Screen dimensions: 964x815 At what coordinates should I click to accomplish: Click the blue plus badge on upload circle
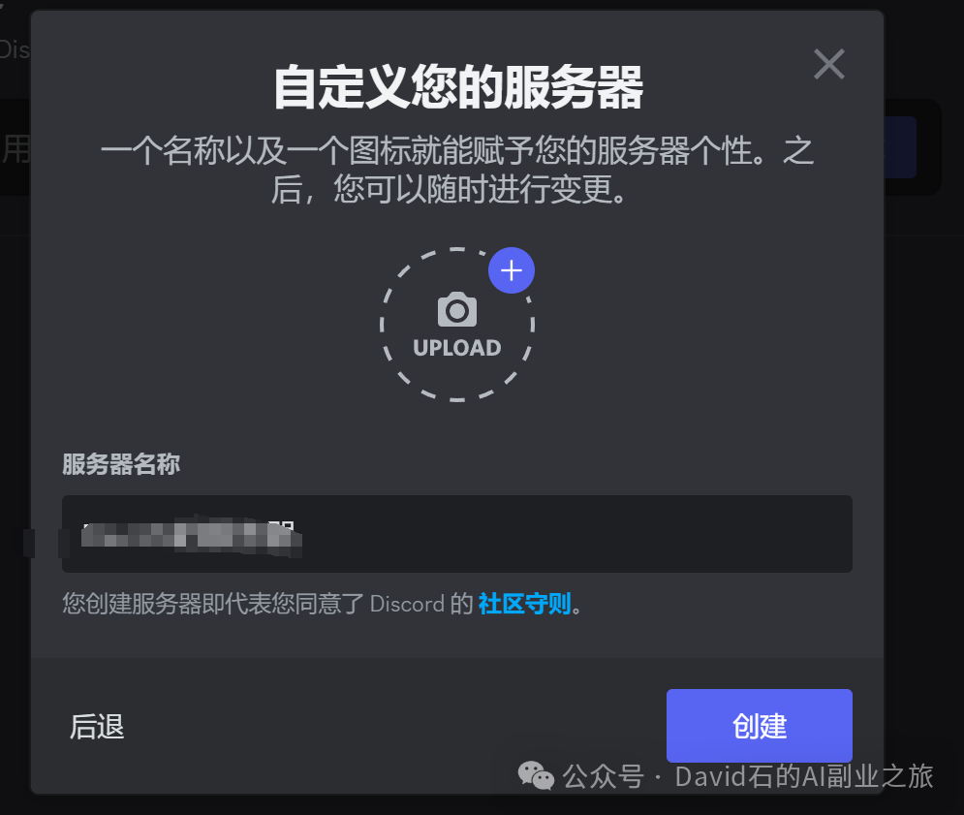click(512, 270)
